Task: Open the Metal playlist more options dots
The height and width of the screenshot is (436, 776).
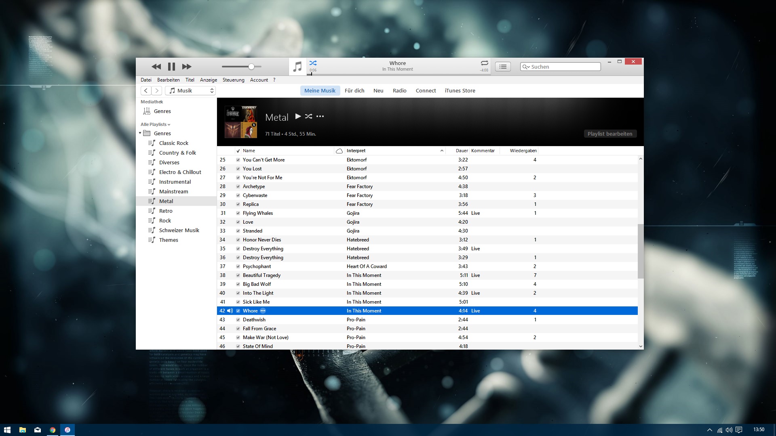Action: pyautogui.click(x=320, y=116)
